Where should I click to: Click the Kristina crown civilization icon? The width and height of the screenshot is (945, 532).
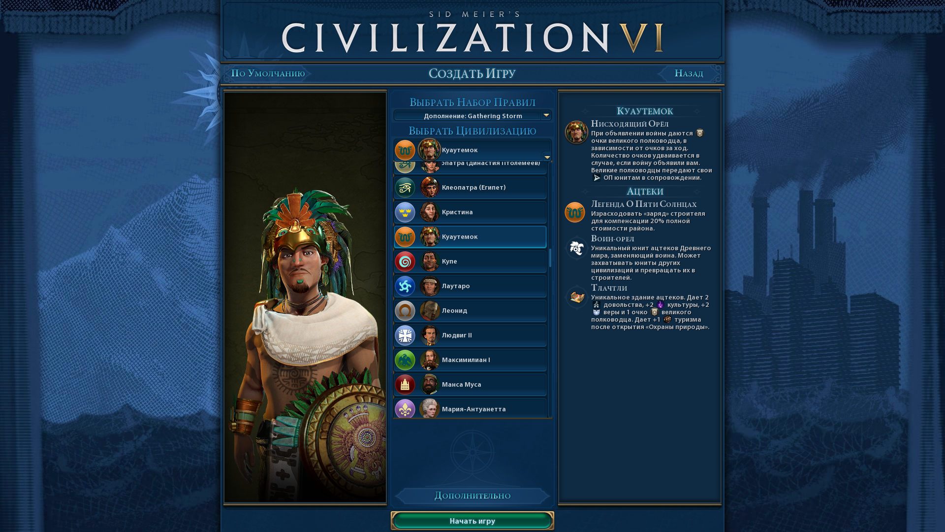[x=405, y=212]
